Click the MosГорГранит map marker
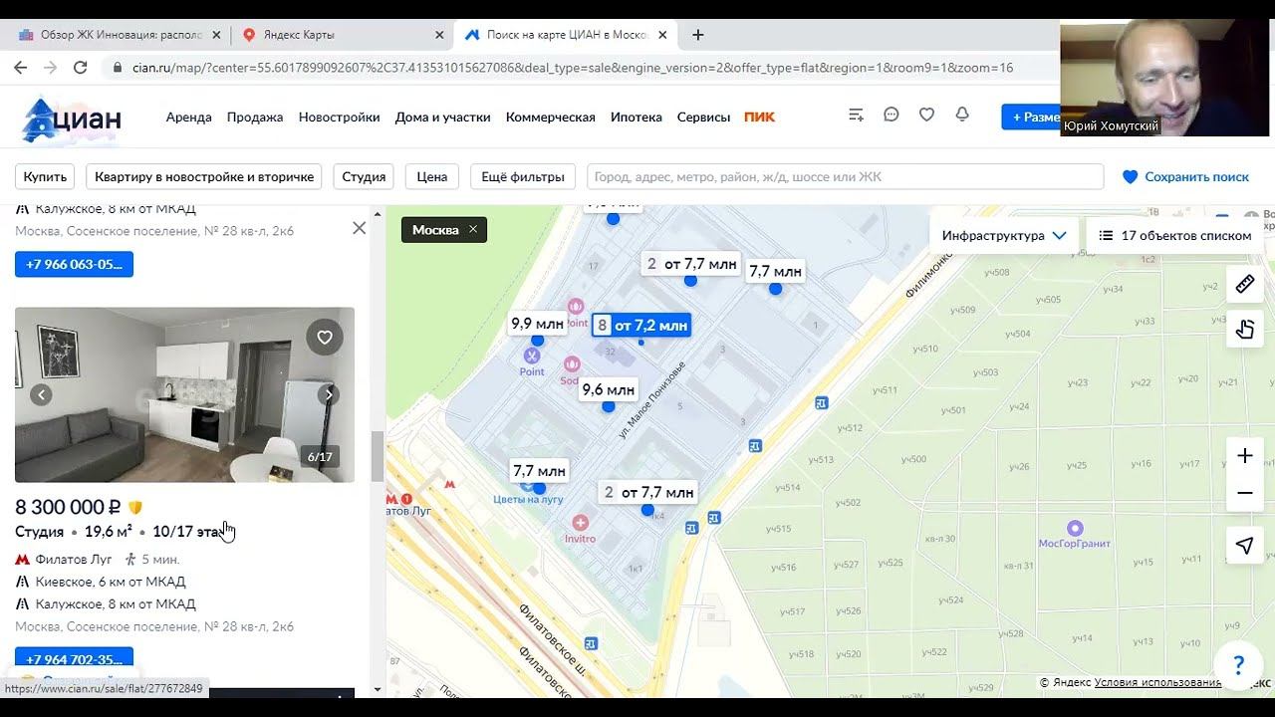 [x=1075, y=529]
